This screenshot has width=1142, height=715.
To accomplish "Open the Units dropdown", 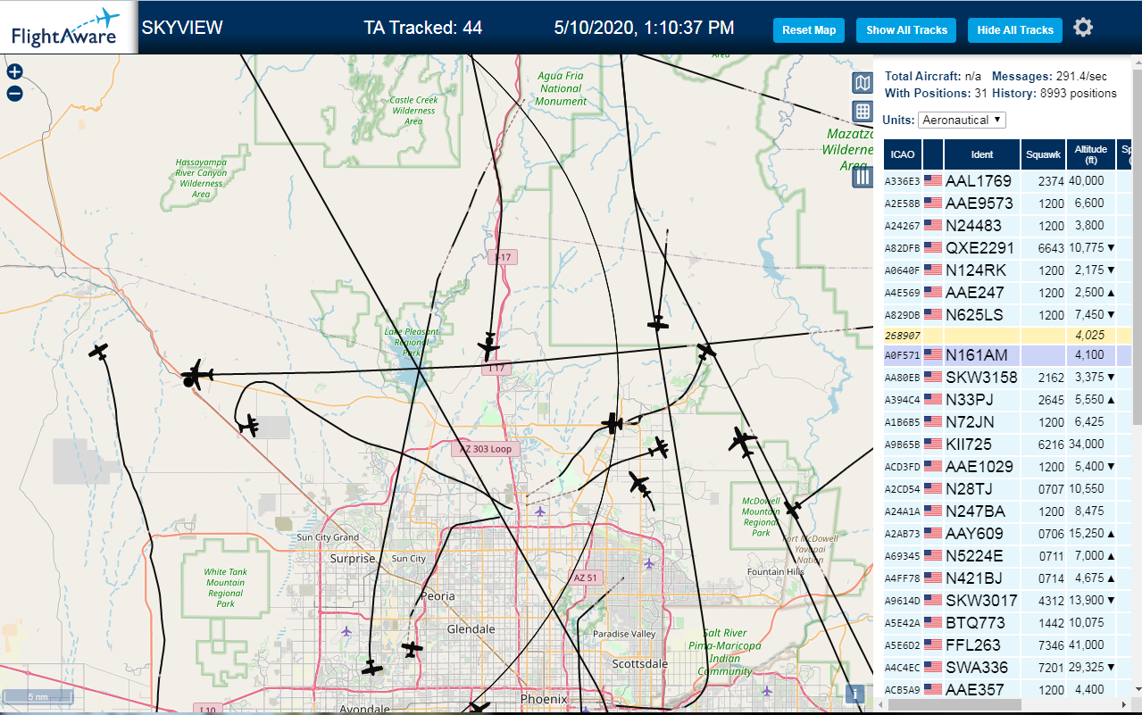I will click(962, 120).
